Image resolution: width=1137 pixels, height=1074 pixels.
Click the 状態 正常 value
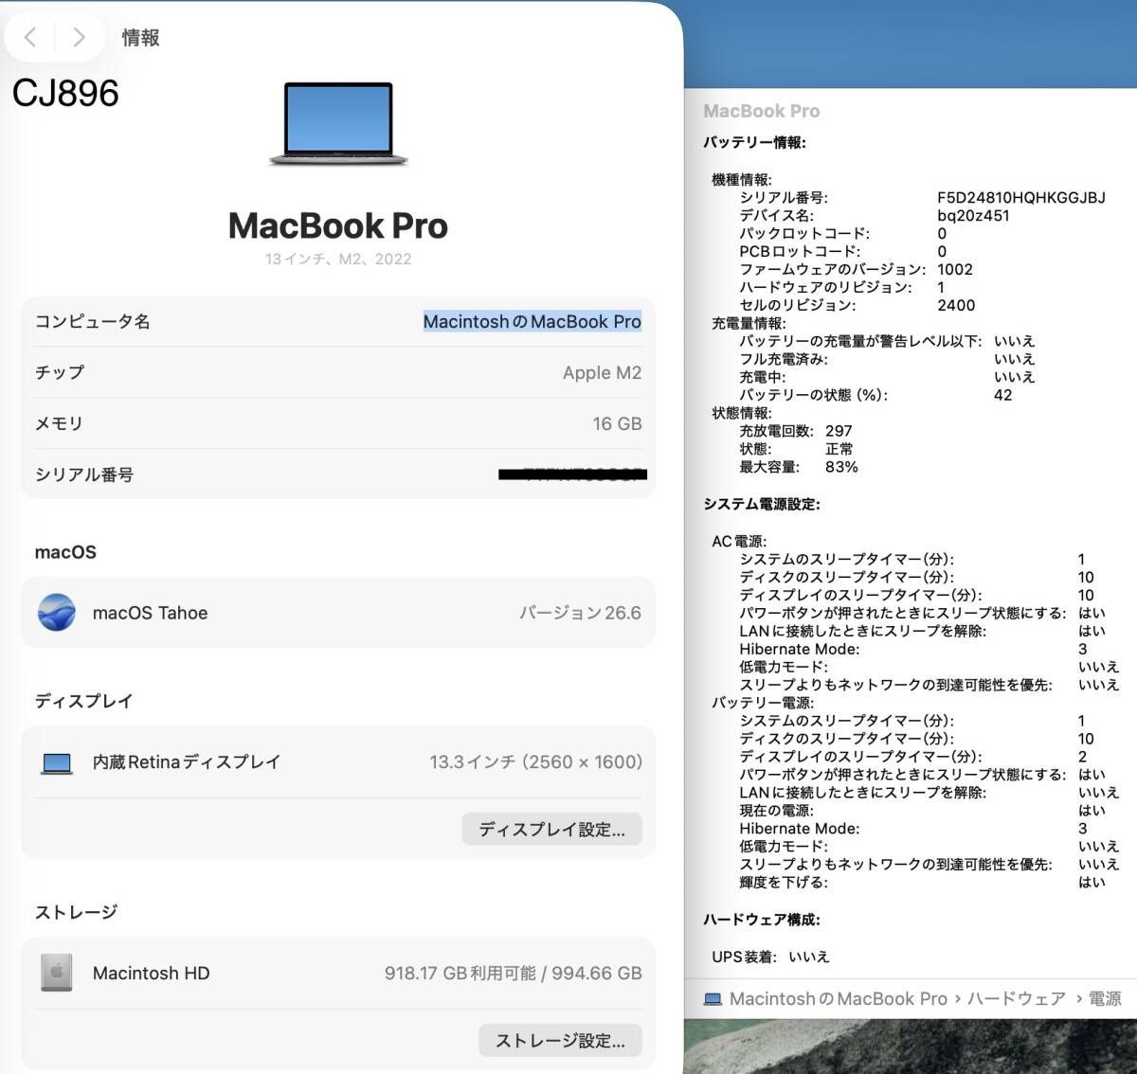pyautogui.click(x=839, y=450)
